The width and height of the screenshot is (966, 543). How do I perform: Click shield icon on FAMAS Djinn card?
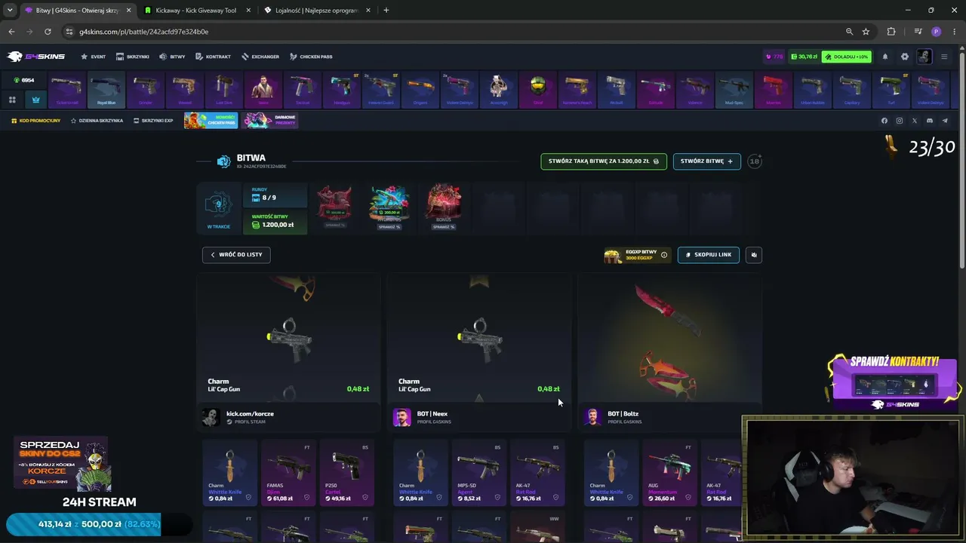[307, 498]
